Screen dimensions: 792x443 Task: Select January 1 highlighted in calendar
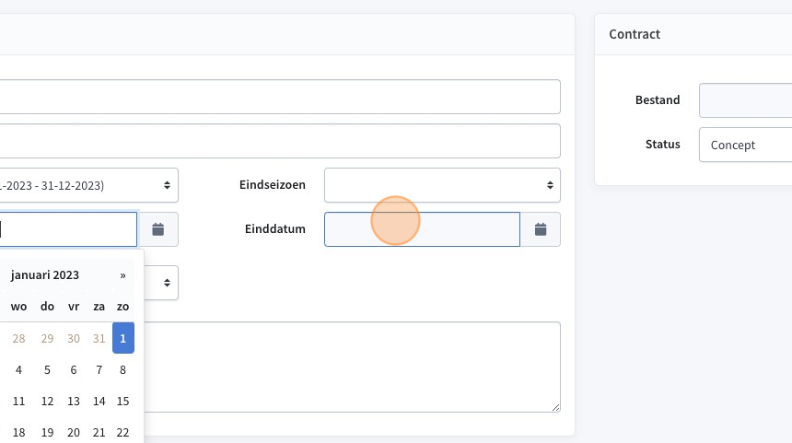[122, 338]
